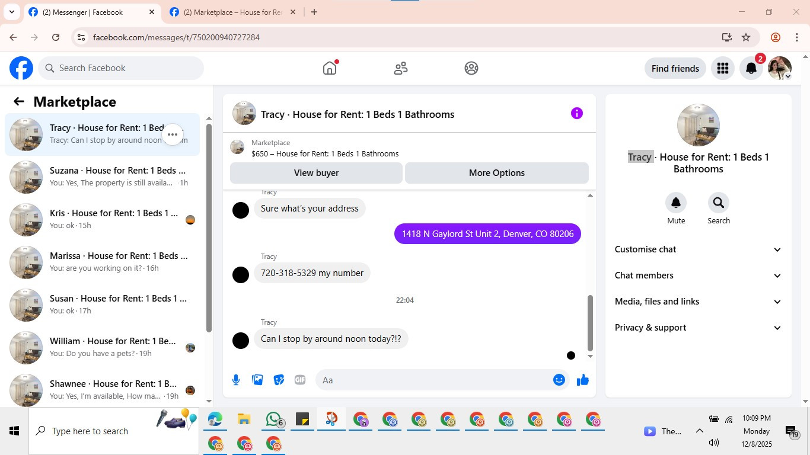Click the sent address message bubble
Screen dimensions: 810x455
(x=488, y=234)
